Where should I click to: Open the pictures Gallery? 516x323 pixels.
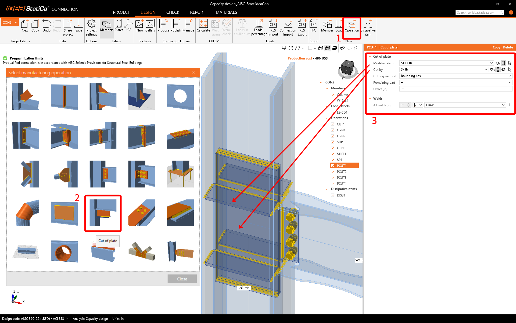[x=150, y=26]
